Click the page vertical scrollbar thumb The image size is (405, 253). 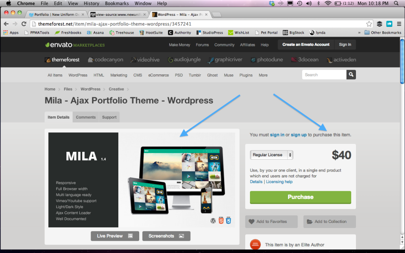click(x=402, y=61)
